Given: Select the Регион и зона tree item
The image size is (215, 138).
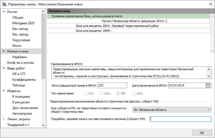Looking at the screenshot, I should [18, 51].
